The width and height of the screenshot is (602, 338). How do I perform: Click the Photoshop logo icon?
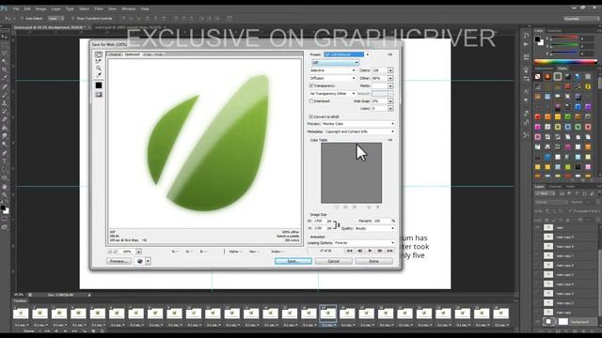tap(4, 8)
